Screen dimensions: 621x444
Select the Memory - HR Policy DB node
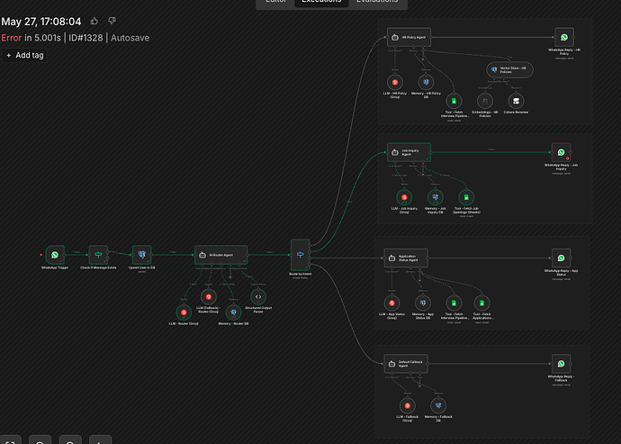pyautogui.click(x=426, y=83)
